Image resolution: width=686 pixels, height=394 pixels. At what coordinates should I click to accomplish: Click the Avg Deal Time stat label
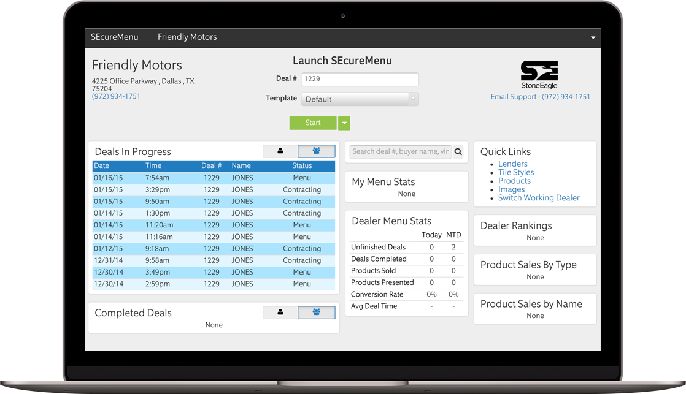pos(374,306)
